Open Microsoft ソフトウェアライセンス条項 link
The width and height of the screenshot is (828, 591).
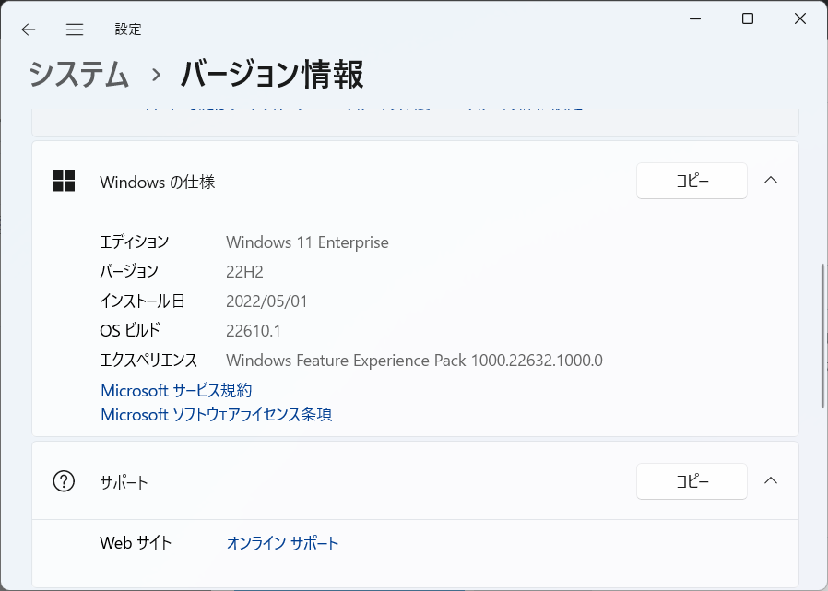[217, 414]
